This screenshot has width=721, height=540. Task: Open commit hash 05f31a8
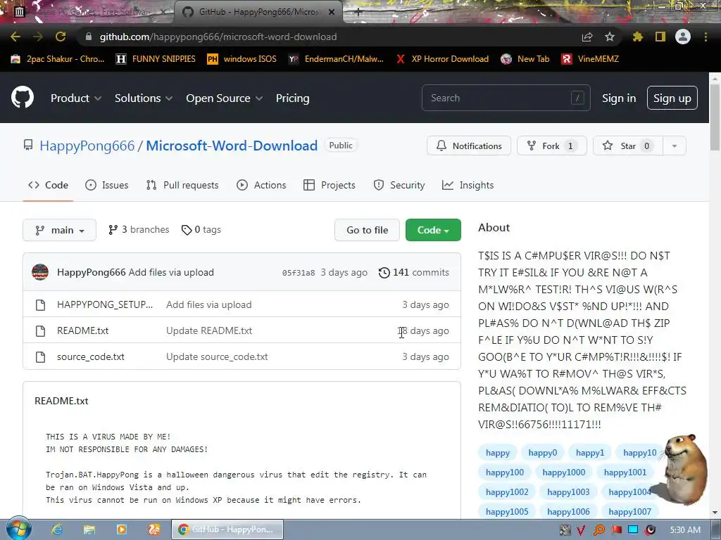(x=299, y=273)
